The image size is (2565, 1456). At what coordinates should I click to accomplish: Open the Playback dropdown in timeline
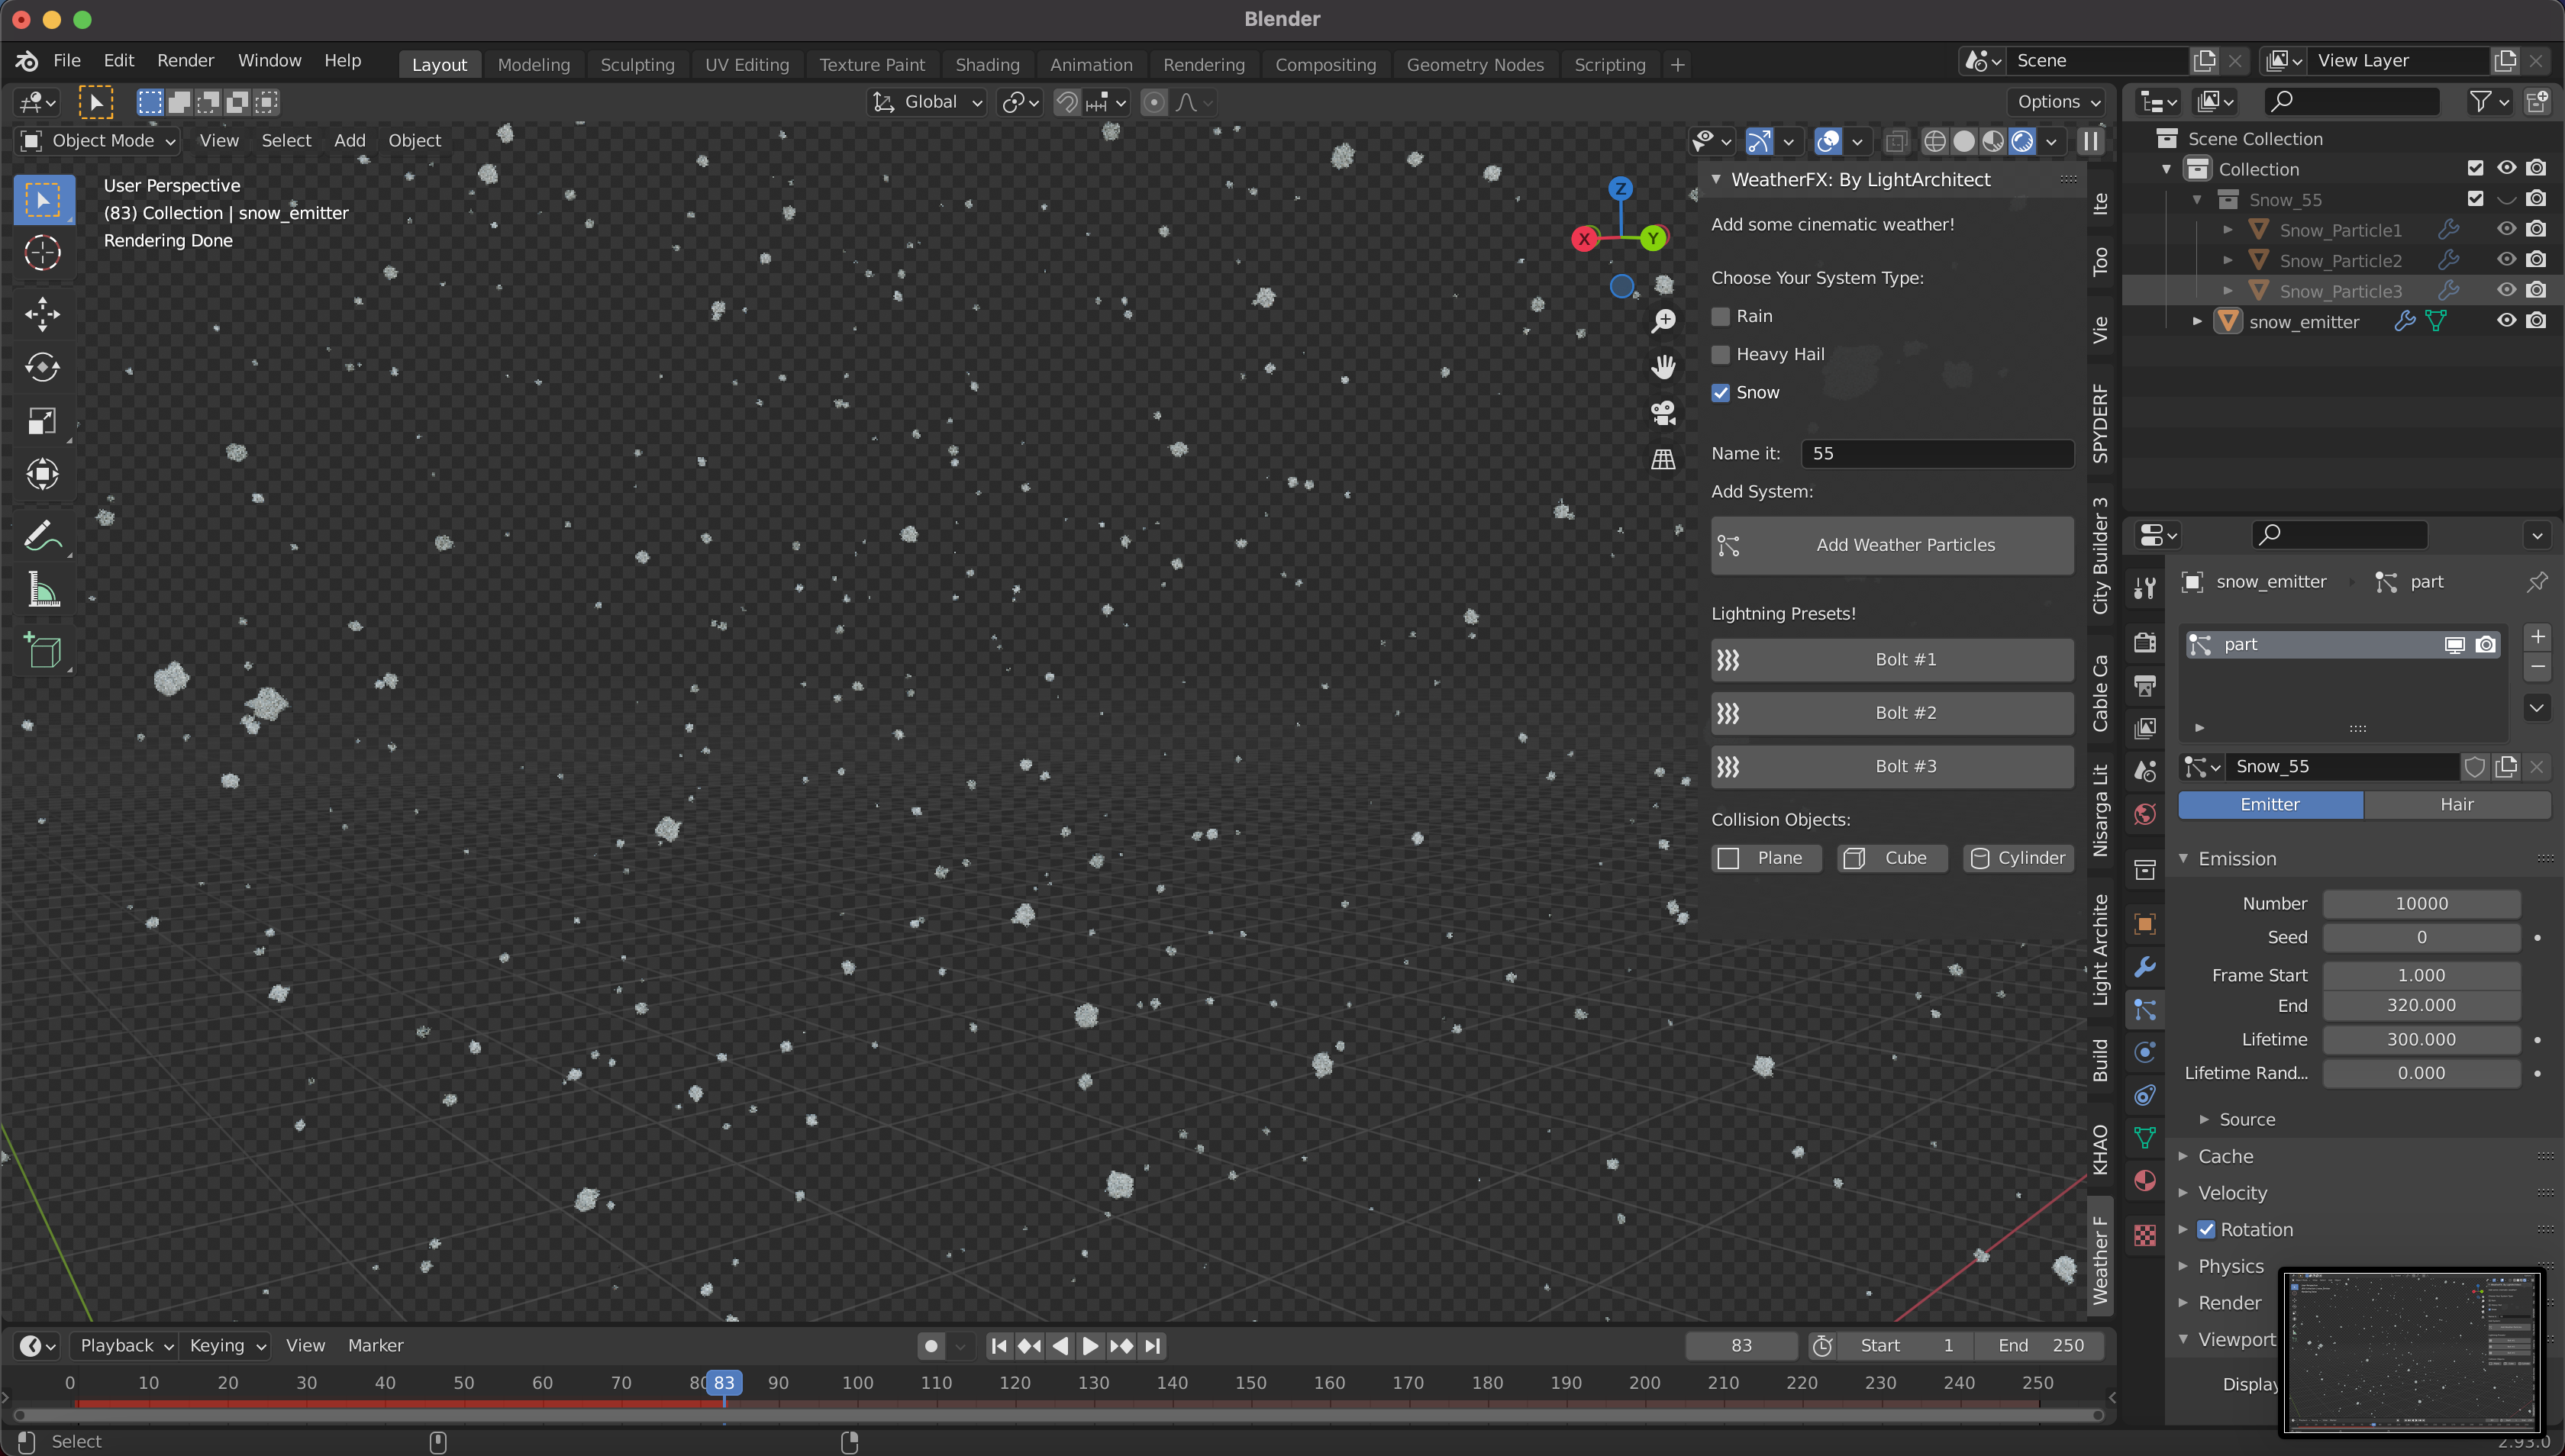126,1346
